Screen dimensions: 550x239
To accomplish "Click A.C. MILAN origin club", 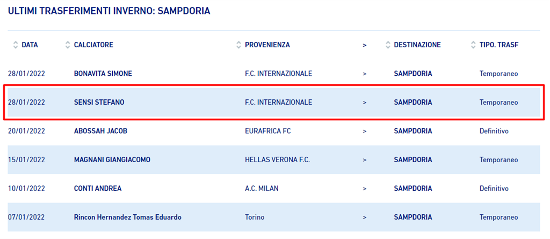I will [x=263, y=189].
